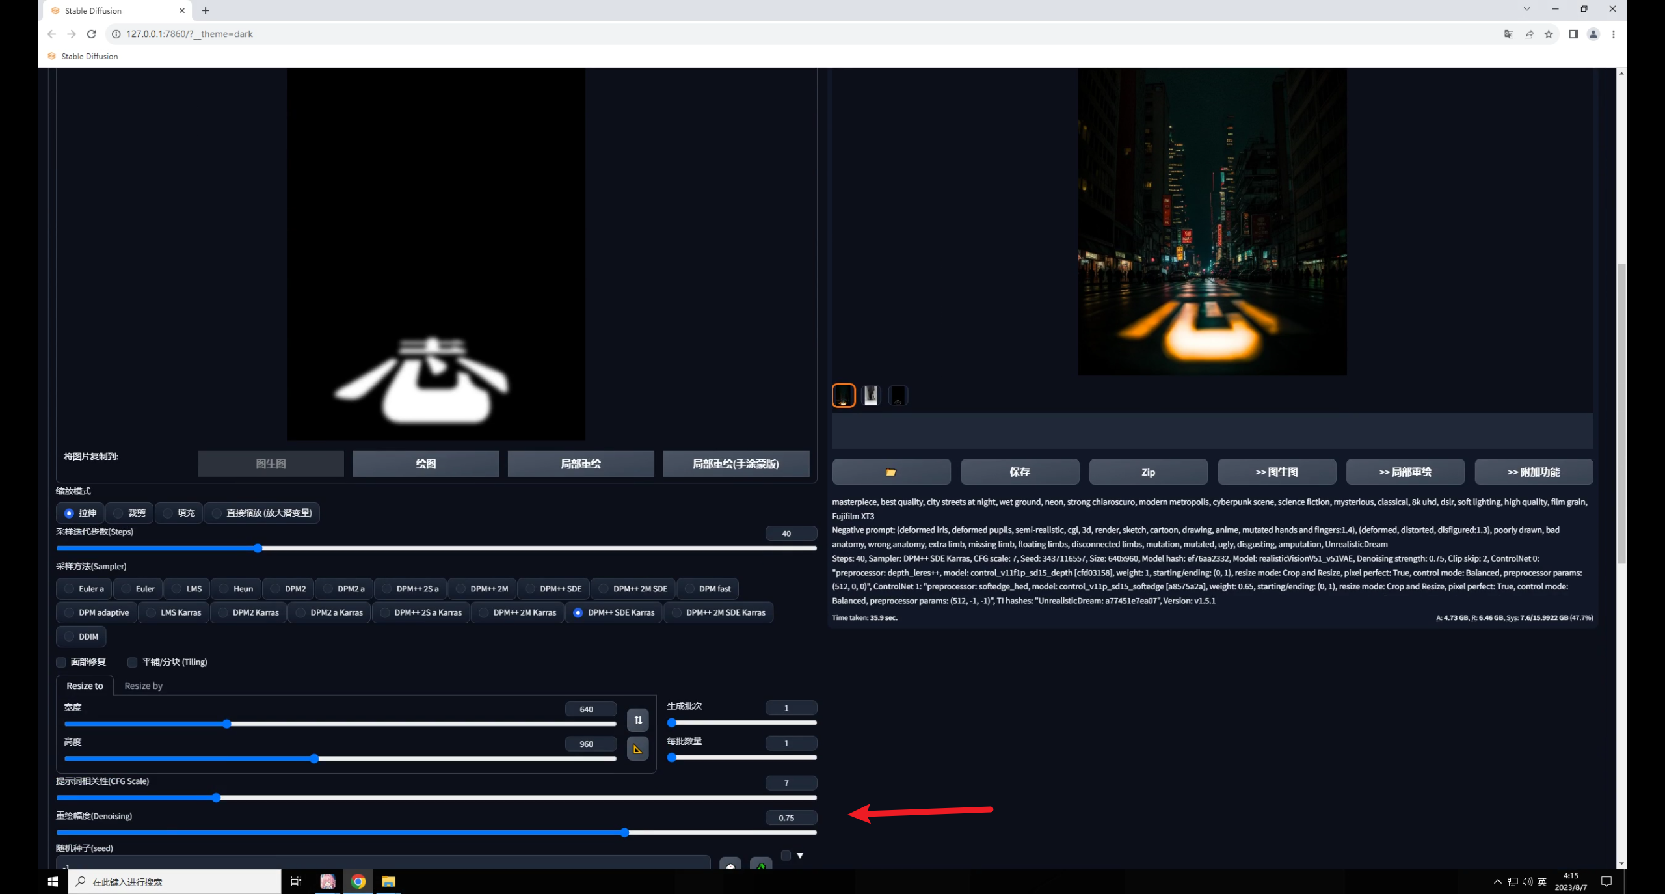The image size is (1665, 894).
Task: Switch to the Resize by tab
Action: tap(143, 686)
